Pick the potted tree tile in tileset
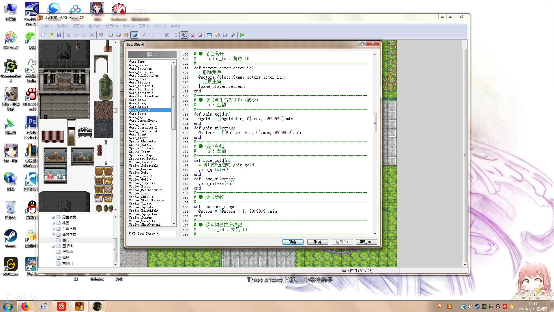The height and width of the screenshot is (312, 554). tap(105, 87)
